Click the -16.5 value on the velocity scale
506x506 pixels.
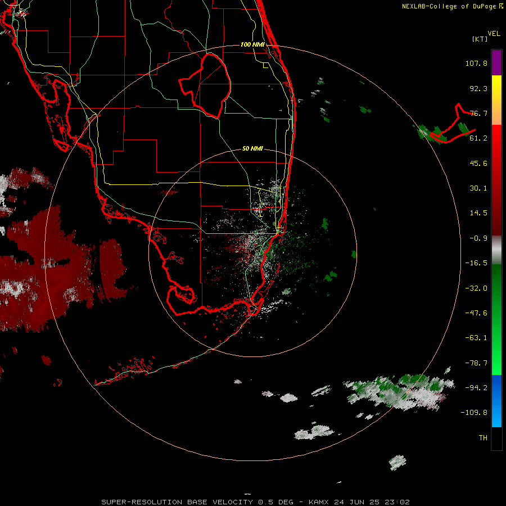(476, 263)
